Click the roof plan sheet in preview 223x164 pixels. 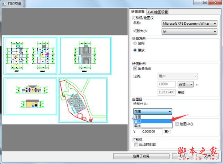[85, 56]
